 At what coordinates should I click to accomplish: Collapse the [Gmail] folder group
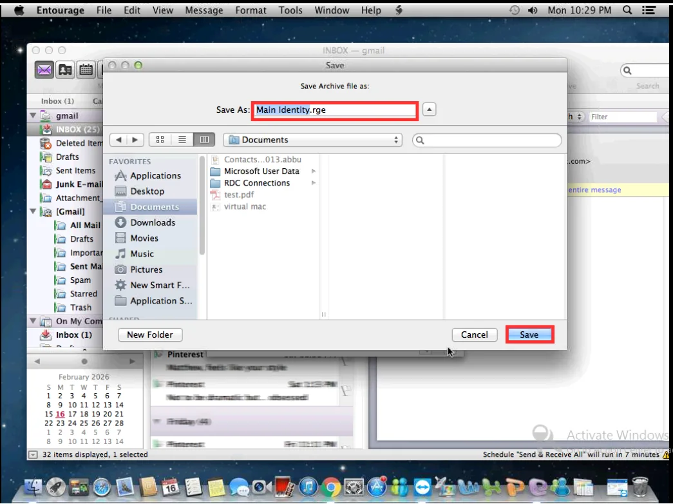coord(33,211)
